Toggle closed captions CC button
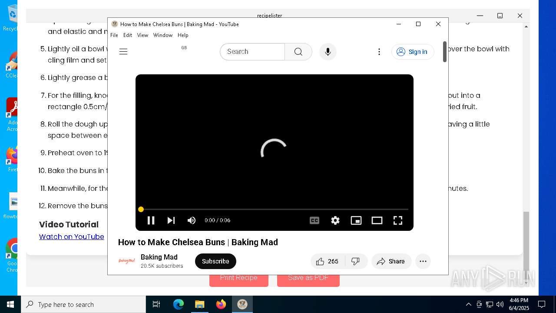 click(x=314, y=220)
